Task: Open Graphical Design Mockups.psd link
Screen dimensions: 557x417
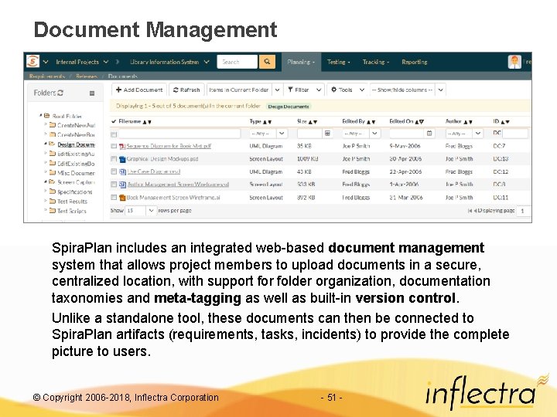Action: click(x=162, y=159)
